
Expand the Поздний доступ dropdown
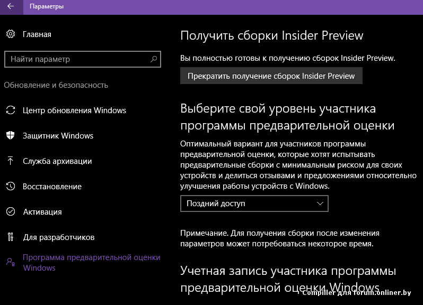coord(254,204)
